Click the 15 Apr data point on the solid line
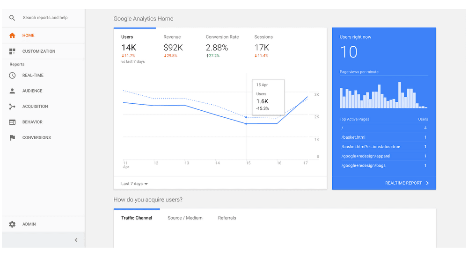The image size is (468, 257). coord(246,124)
